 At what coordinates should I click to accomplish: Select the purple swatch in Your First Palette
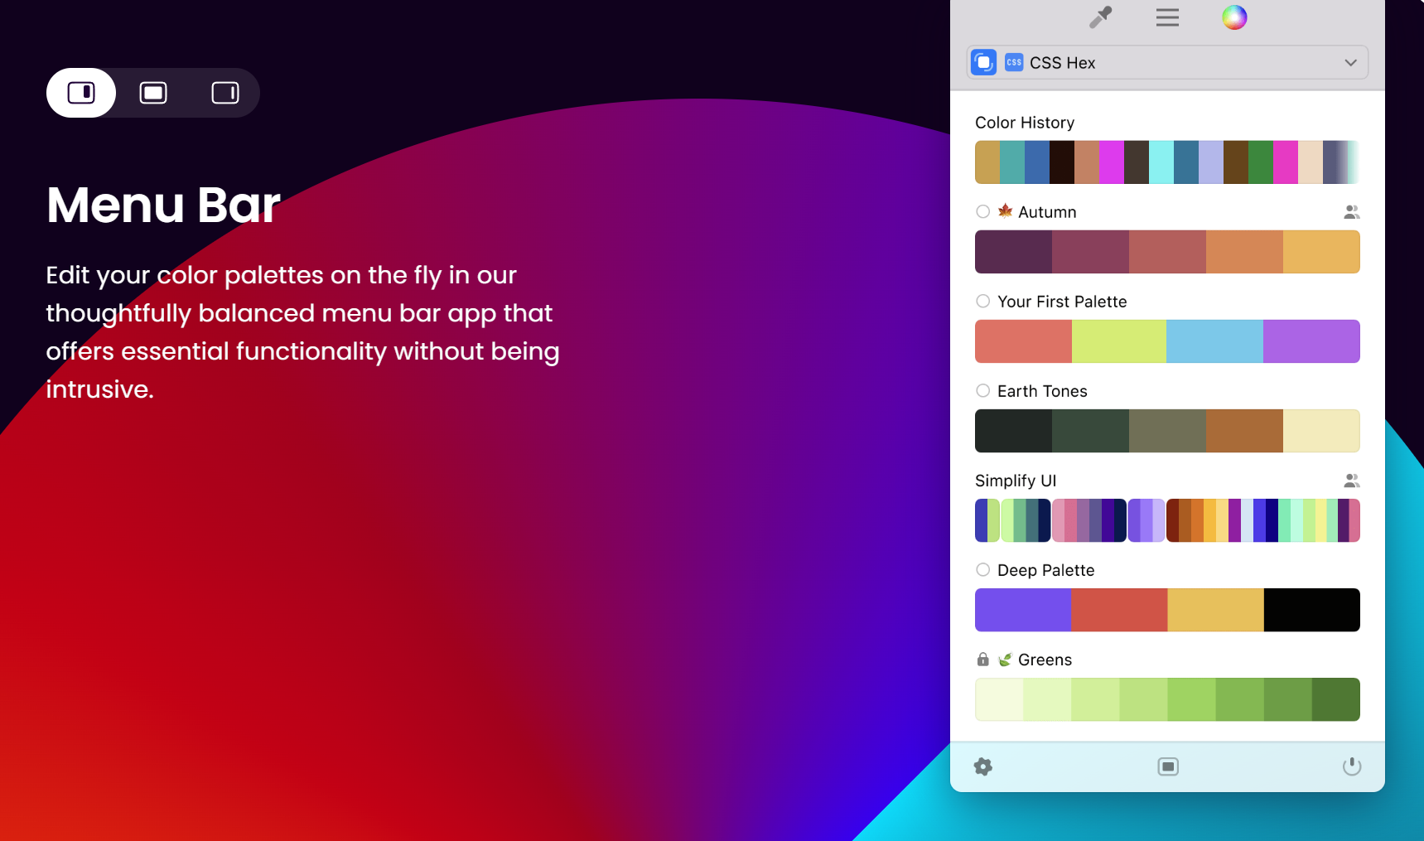point(1311,341)
